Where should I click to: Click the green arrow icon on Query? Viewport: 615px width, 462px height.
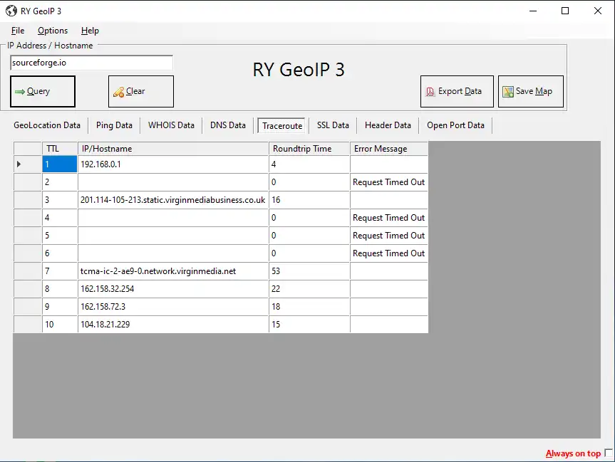click(20, 92)
